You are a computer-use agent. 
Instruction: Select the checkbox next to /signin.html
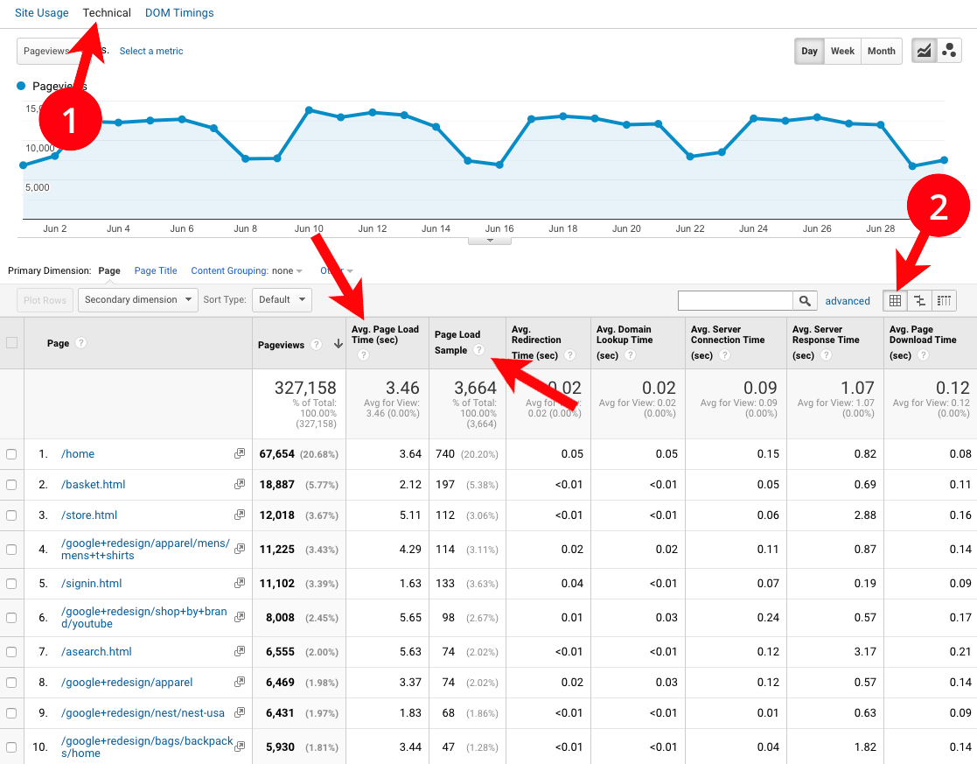12,583
